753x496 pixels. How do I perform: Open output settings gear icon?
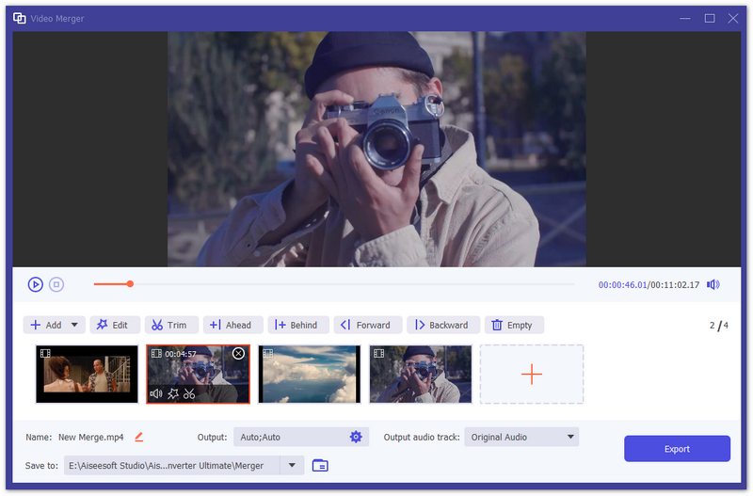tap(356, 437)
